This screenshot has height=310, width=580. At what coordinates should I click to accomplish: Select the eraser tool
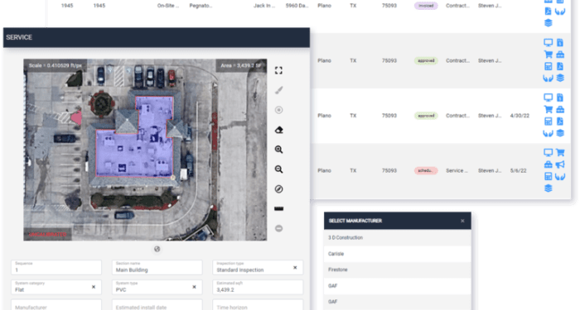[279, 130]
